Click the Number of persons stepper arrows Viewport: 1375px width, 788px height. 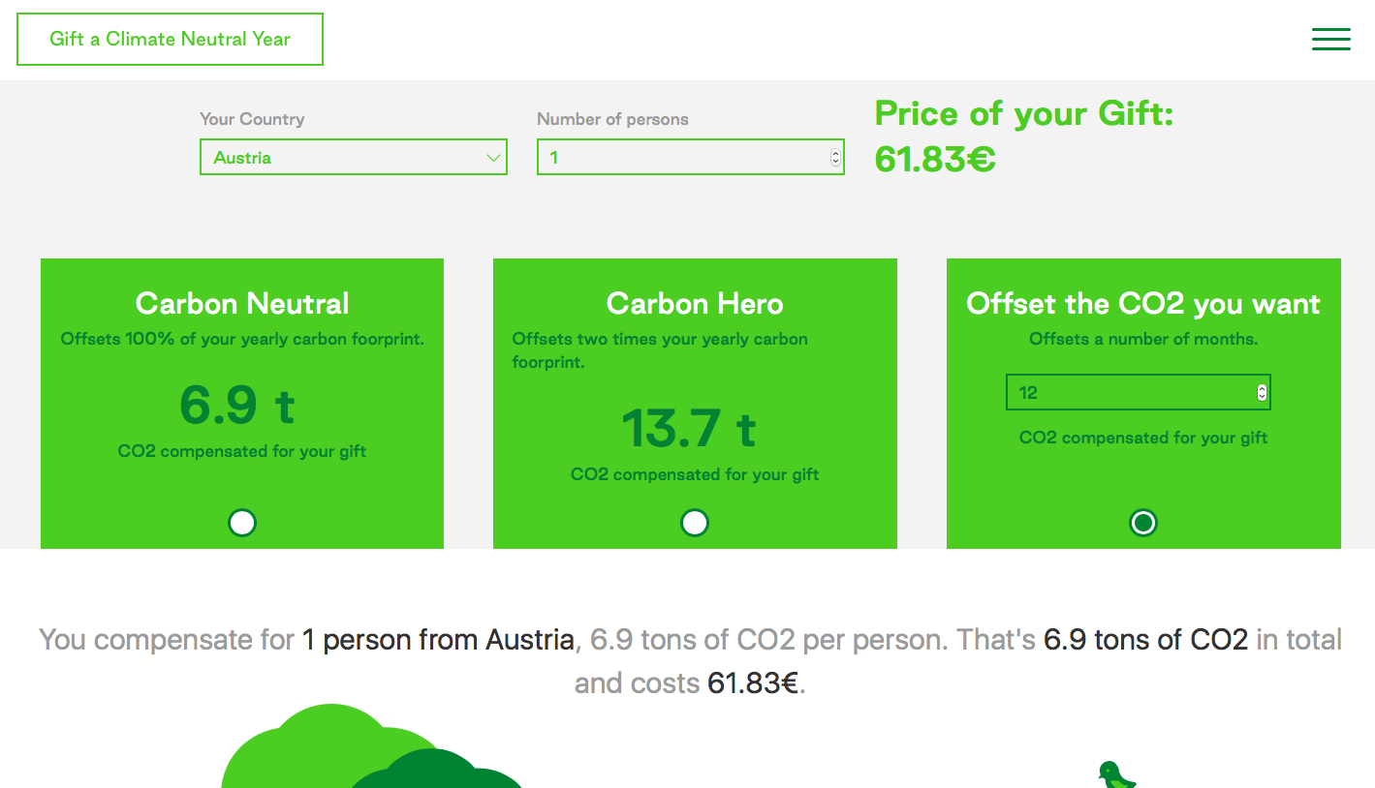(835, 158)
